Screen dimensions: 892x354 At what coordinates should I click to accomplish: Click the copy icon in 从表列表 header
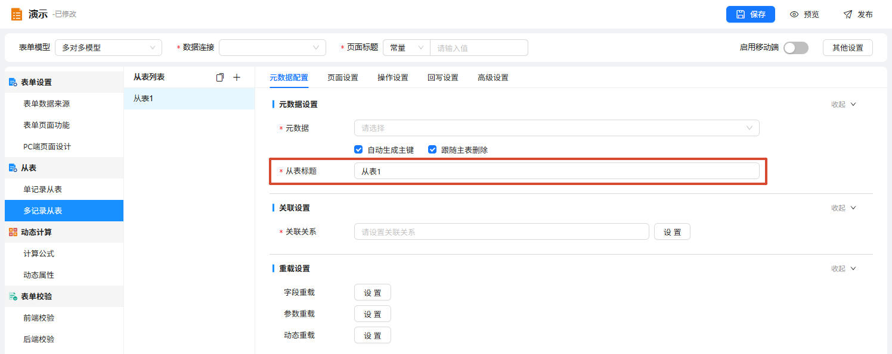(x=220, y=77)
